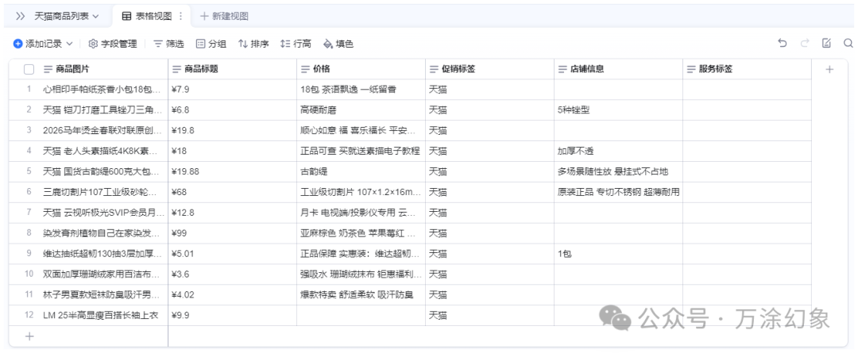Select the ¥6.8 cell
This screenshot has width=858, height=353.
232,109
